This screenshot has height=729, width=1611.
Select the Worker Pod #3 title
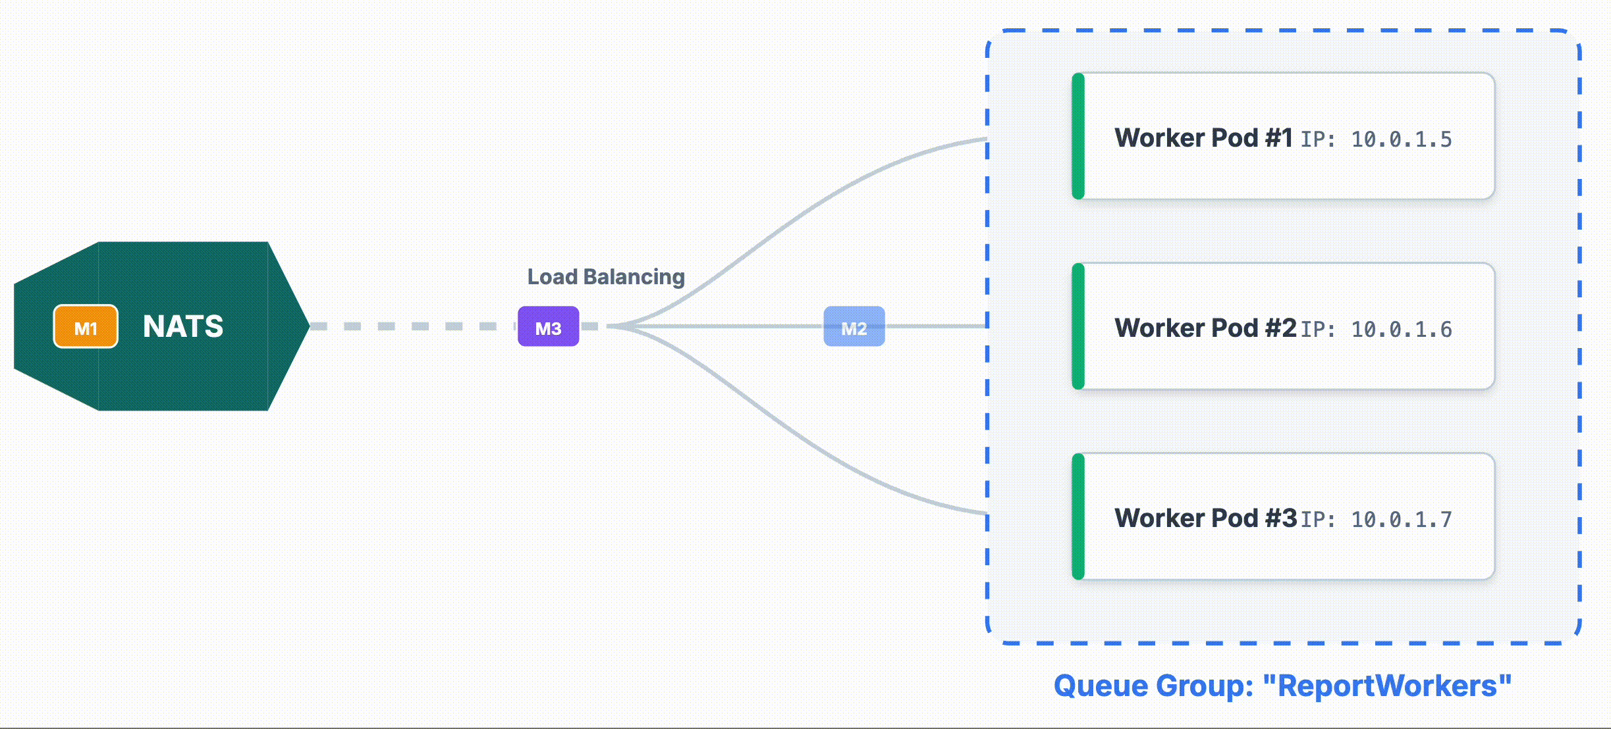(x=1205, y=518)
